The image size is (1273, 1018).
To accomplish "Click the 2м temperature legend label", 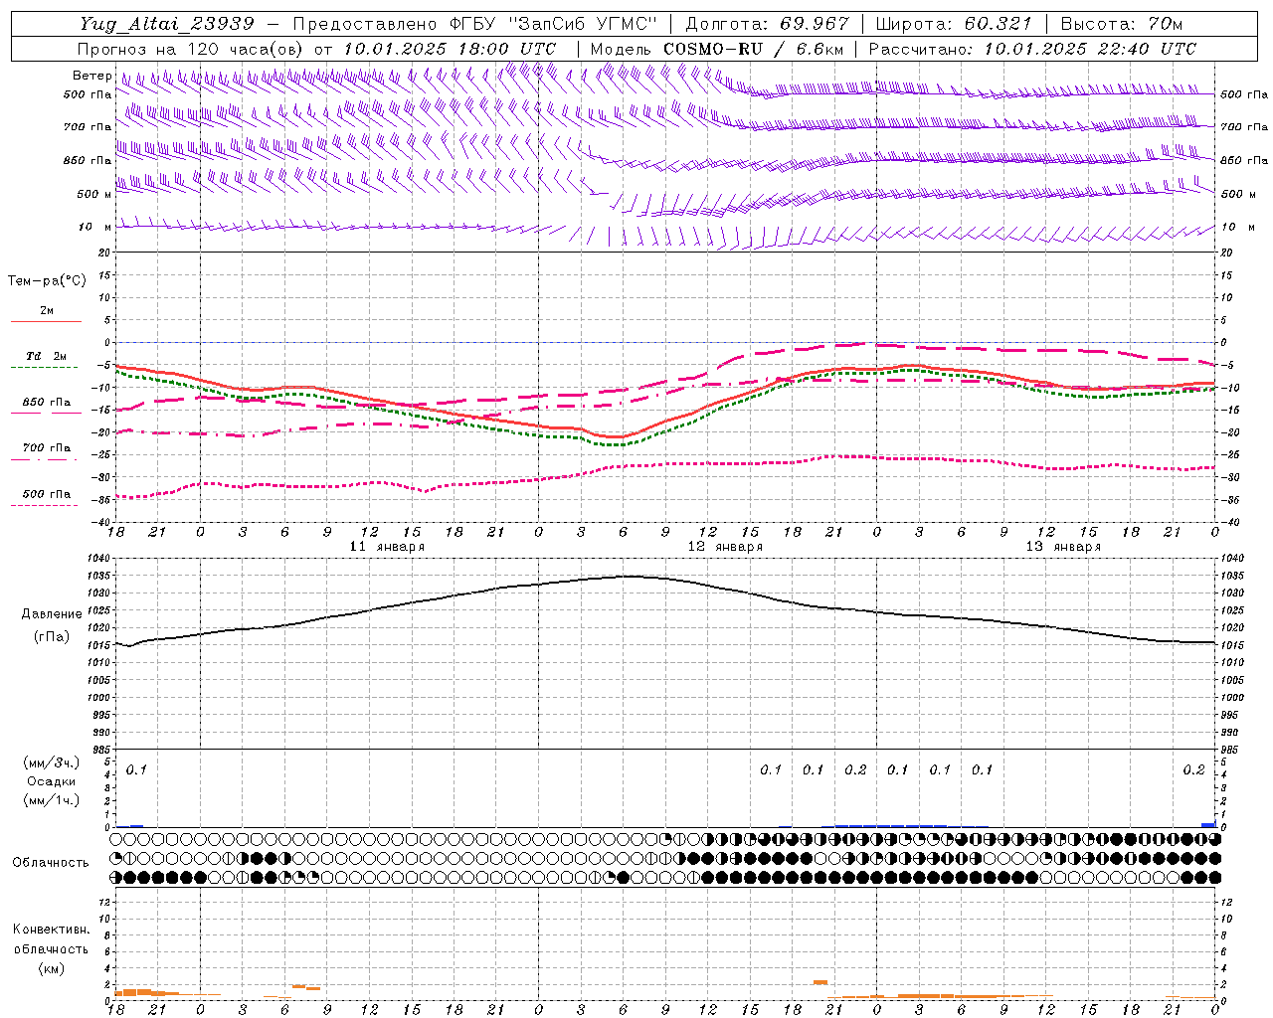I will (x=47, y=311).
